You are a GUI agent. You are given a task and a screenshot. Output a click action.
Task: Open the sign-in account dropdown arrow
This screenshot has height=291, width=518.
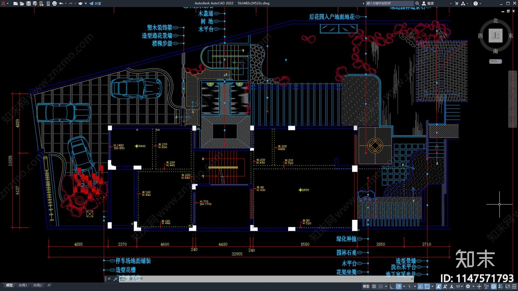[451, 3]
